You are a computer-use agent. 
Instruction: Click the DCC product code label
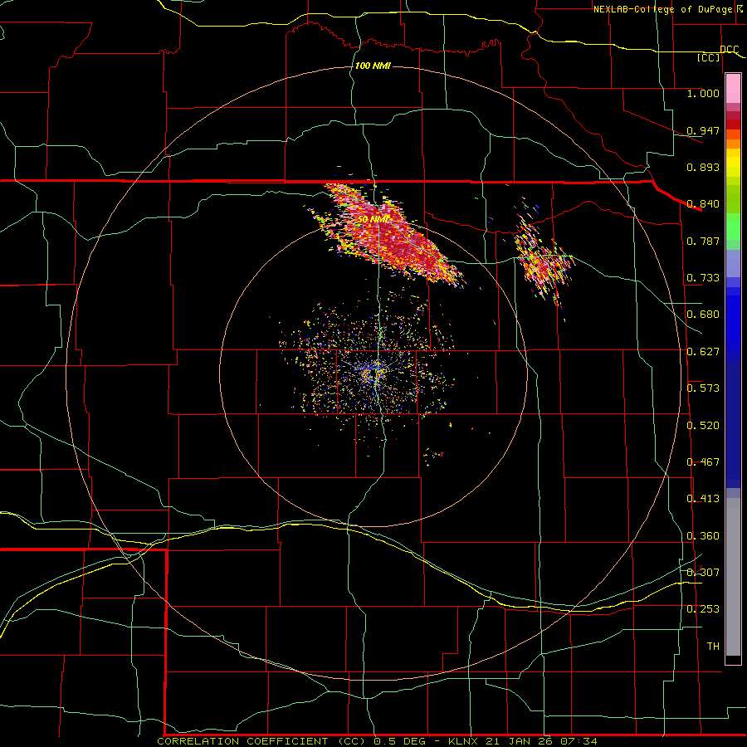pos(729,50)
